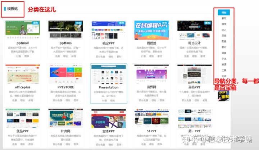Click the pptmall title link
This screenshot has height=150, width=259.
[x=23, y=43]
